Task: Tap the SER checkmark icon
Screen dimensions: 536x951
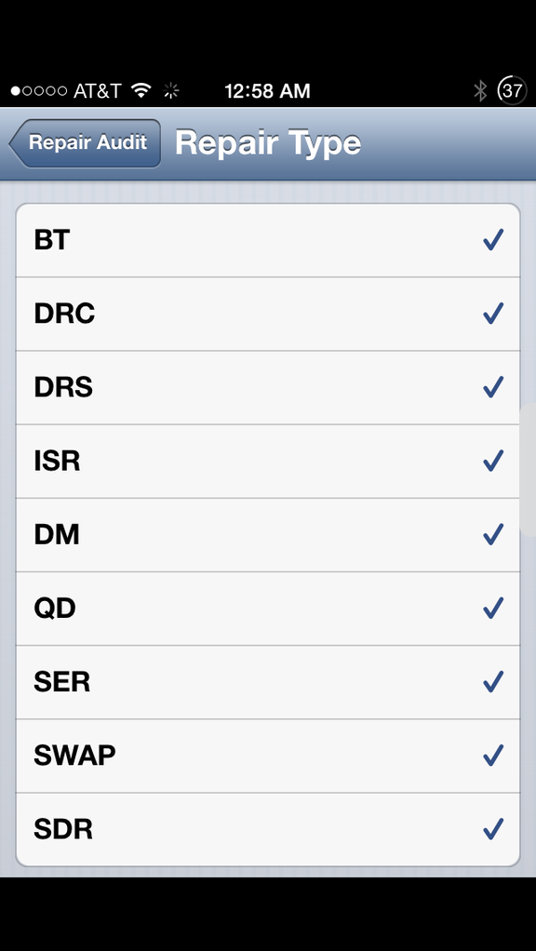Action: [x=493, y=682]
